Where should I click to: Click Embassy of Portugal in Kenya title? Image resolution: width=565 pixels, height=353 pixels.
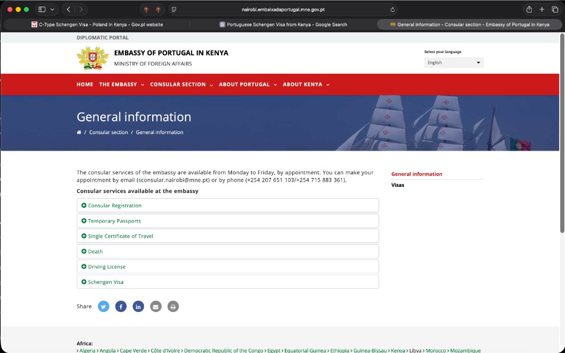(x=171, y=53)
